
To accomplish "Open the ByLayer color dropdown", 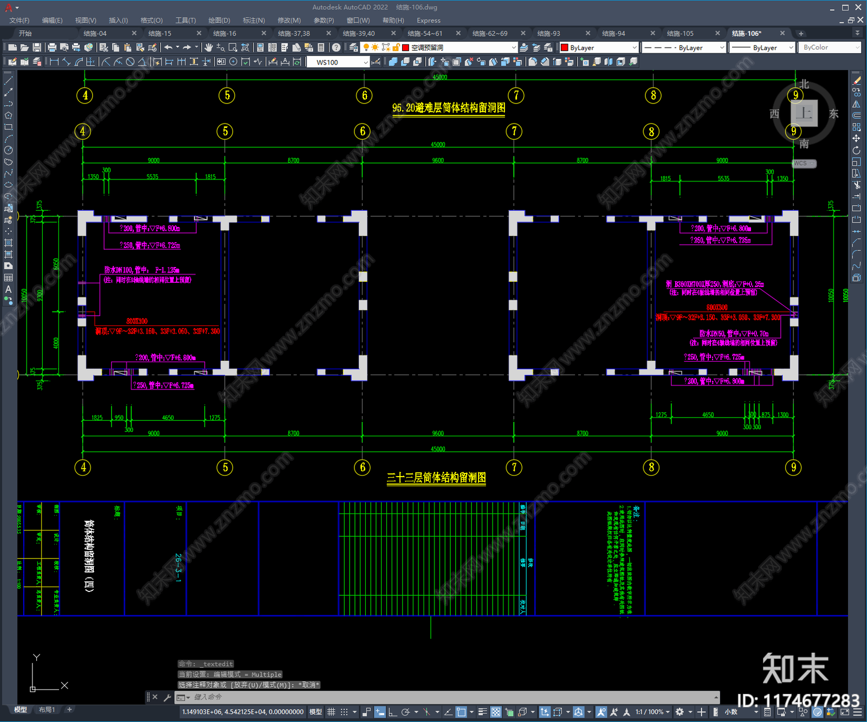I will pos(599,48).
